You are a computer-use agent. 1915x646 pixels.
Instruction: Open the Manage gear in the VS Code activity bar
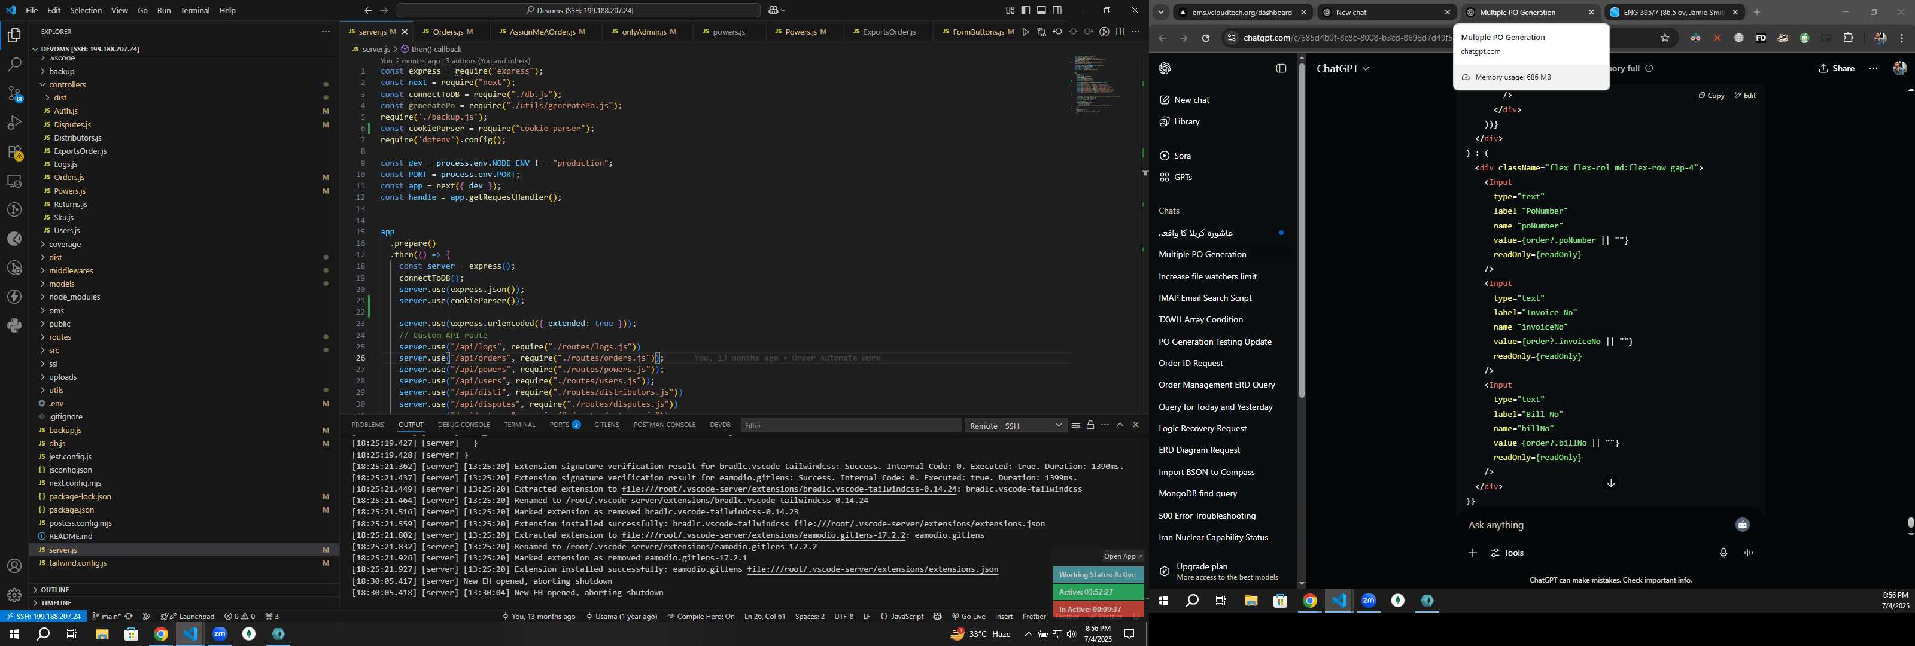point(14,595)
